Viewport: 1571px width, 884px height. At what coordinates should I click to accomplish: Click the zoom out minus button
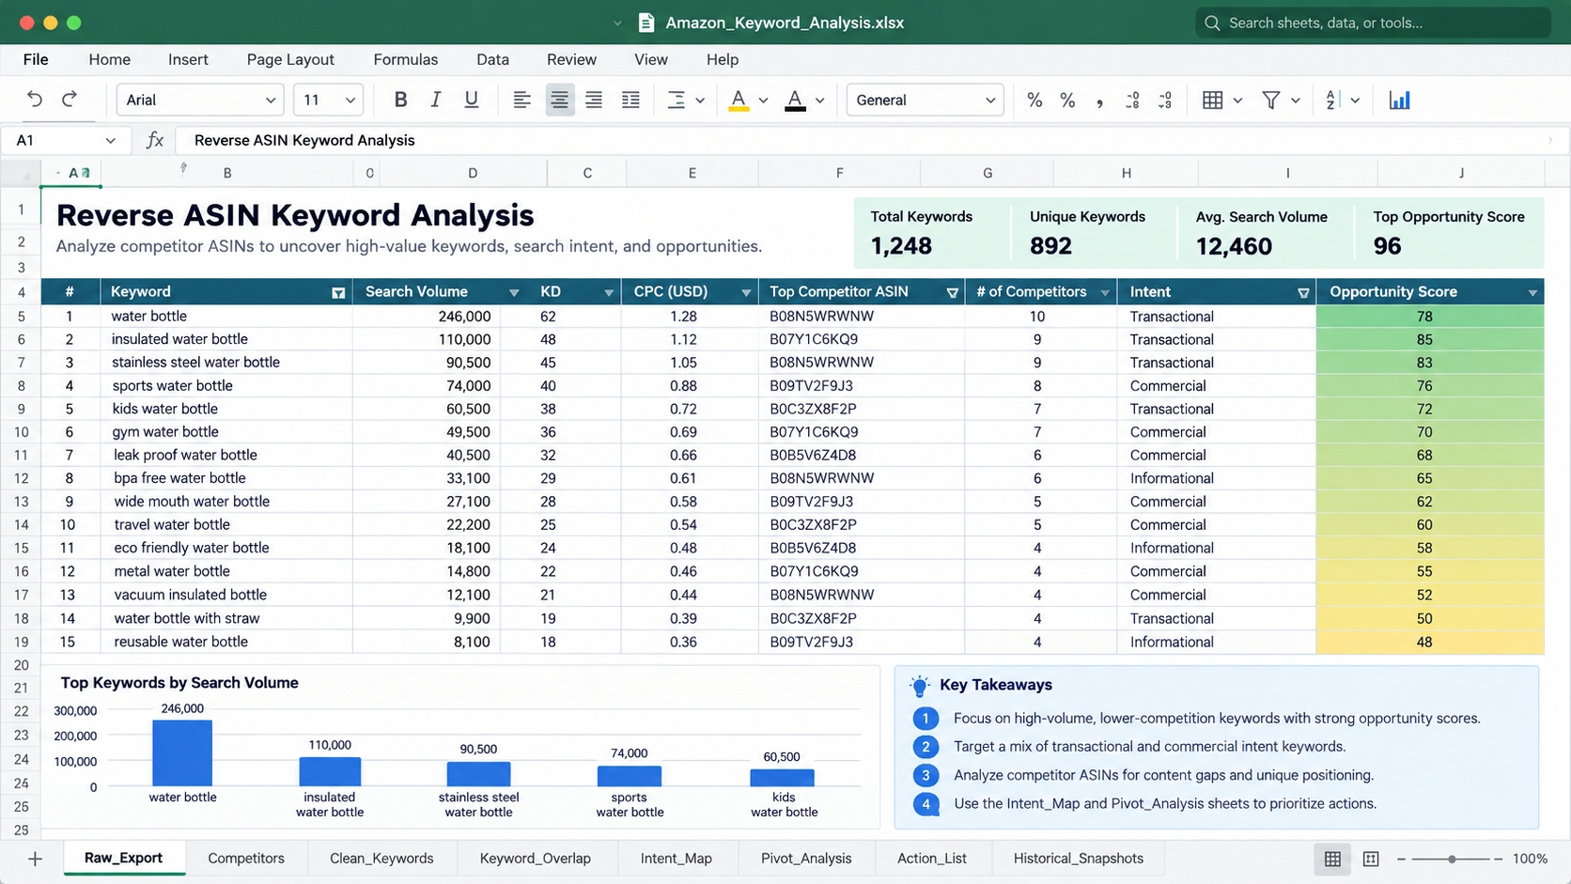point(1401,859)
